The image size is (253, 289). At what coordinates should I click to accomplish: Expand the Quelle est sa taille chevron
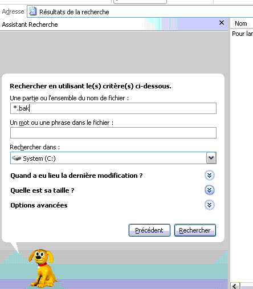tap(209, 190)
